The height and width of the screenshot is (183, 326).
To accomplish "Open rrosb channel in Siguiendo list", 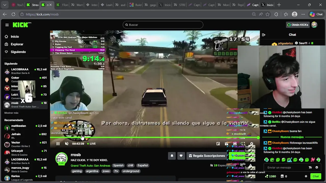I will (25, 105).
